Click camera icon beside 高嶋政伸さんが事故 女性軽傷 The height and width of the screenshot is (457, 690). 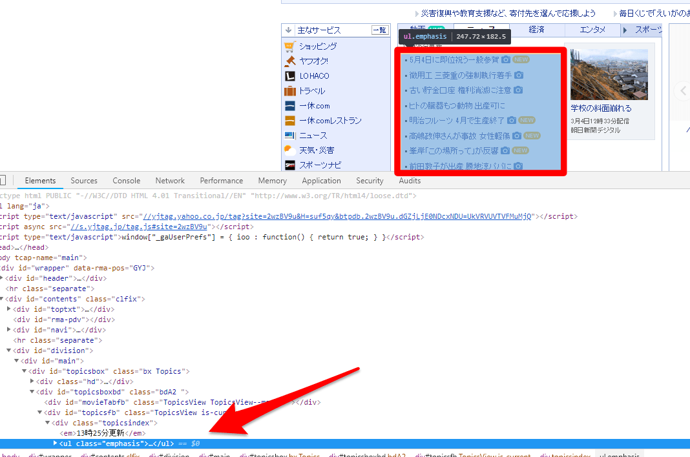517,136
